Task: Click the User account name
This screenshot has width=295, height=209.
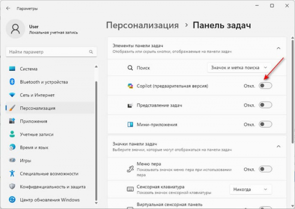Action: coord(34,27)
